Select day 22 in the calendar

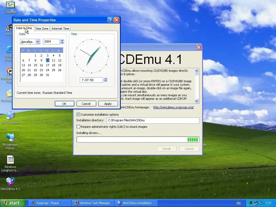[x=35, y=70]
